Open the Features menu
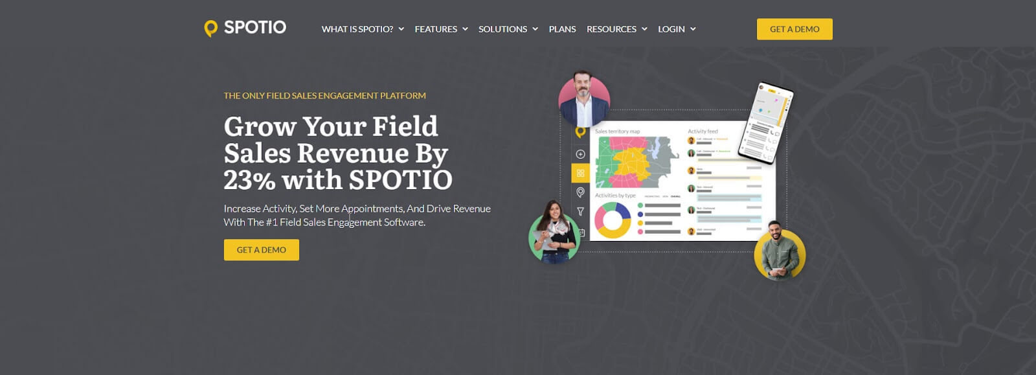Image resolution: width=1036 pixels, height=375 pixels. pyautogui.click(x=436, y=29)
